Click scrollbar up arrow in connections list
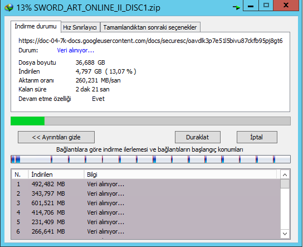 [285, 175]
